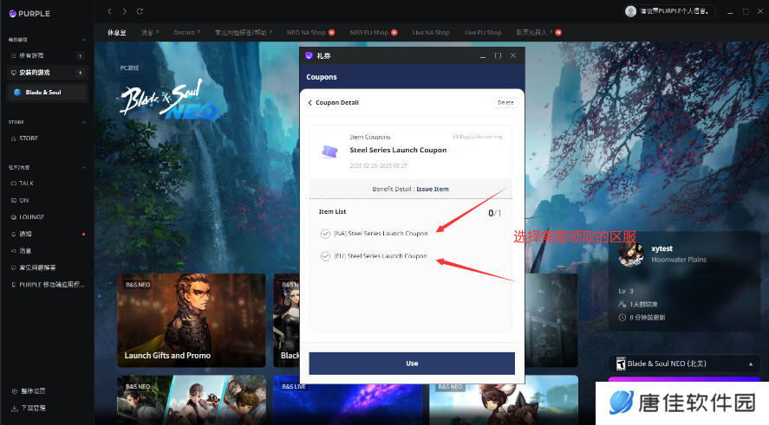Minimize the 礼券 coupon window
This screenshot has width=769, height=425.
coord(483,55)
